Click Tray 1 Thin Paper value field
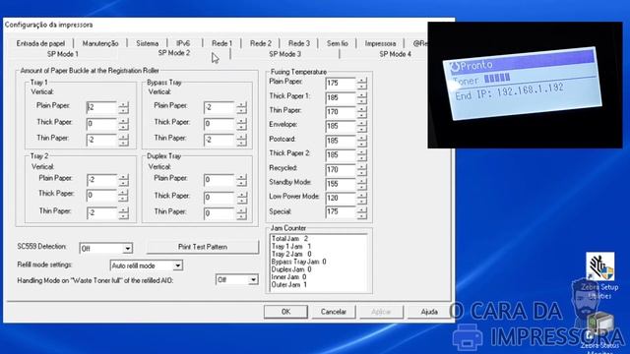 point(101,140)
